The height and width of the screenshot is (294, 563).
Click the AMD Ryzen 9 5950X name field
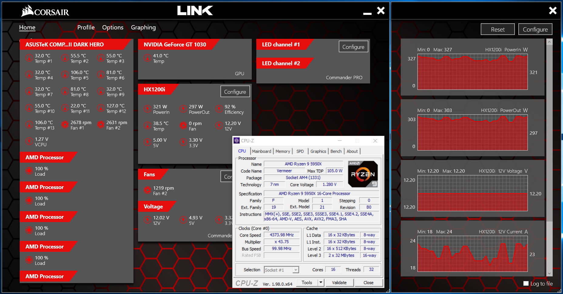(303, 164)
